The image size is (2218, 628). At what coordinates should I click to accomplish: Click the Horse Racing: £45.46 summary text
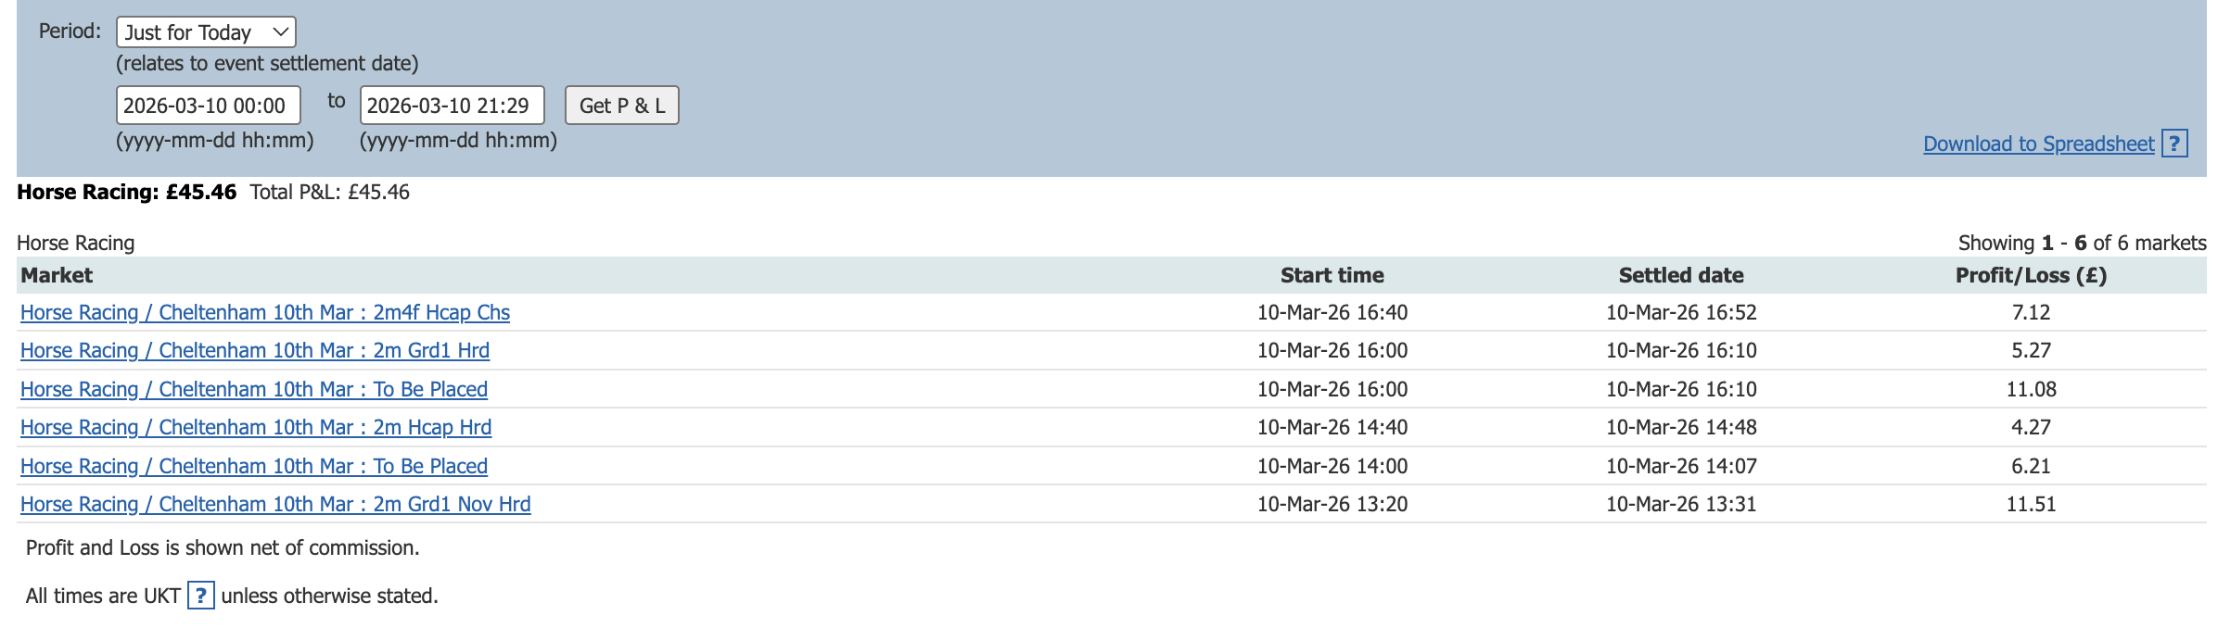[x=127, y=193]
